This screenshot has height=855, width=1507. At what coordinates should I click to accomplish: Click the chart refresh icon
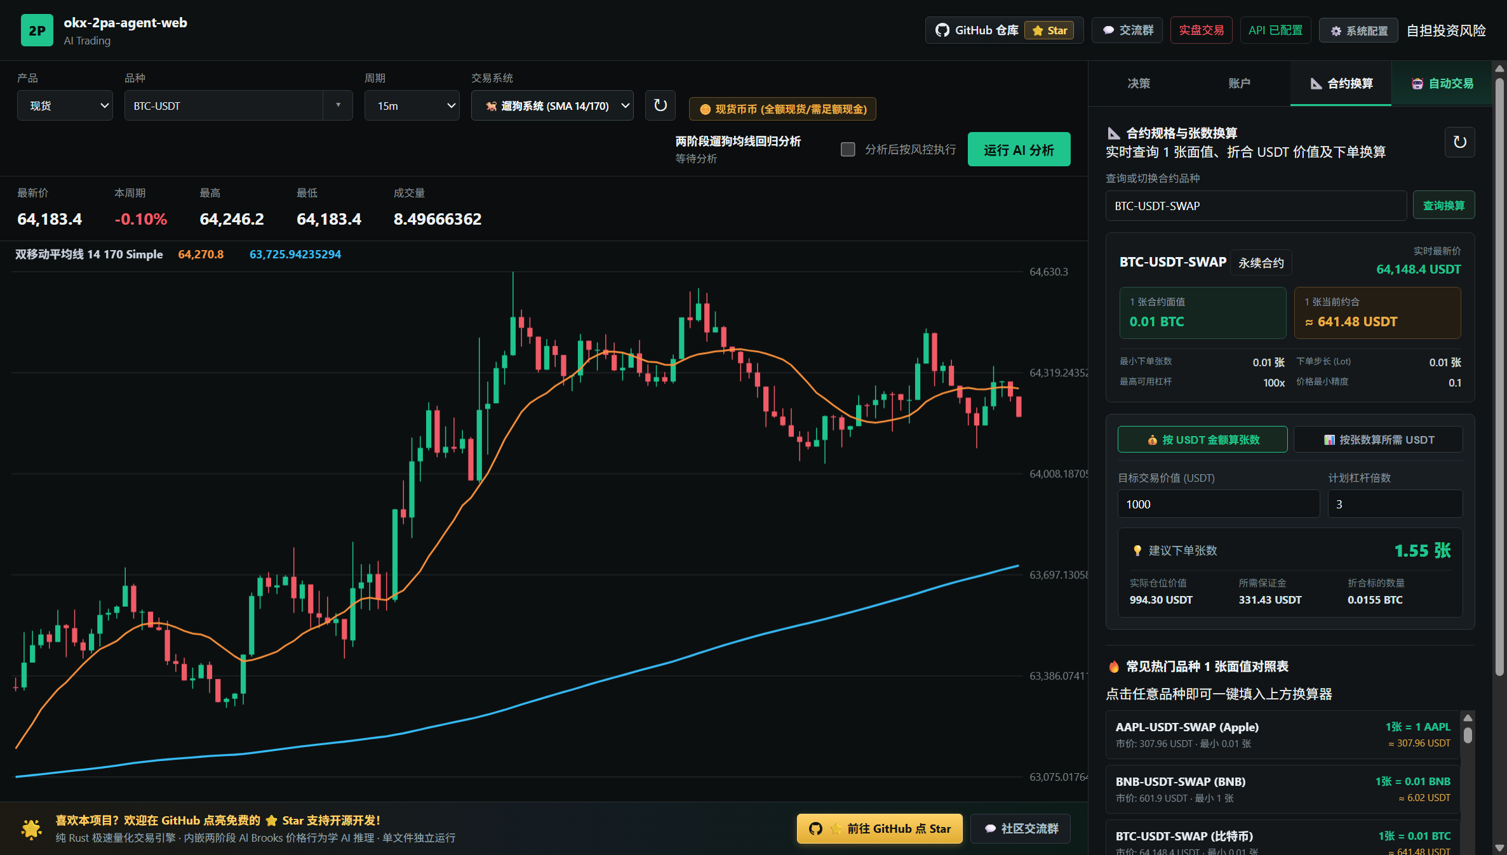coord(660,105)
